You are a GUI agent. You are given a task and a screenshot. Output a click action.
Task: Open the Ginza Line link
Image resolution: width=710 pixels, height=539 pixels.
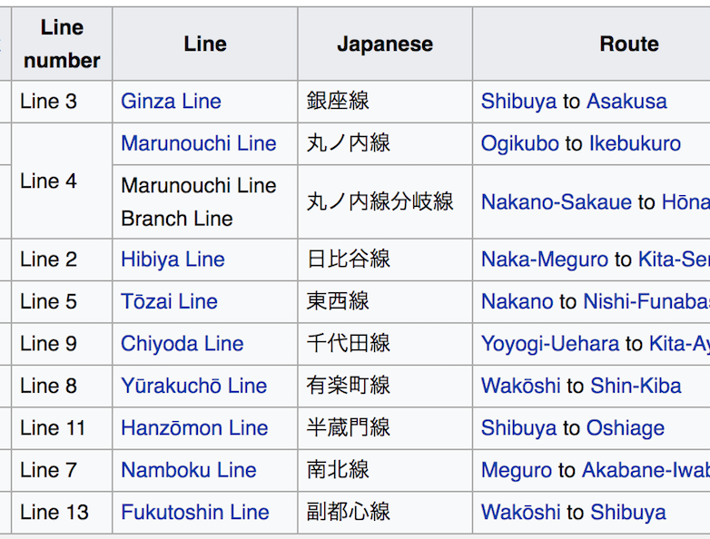[171, 102]
